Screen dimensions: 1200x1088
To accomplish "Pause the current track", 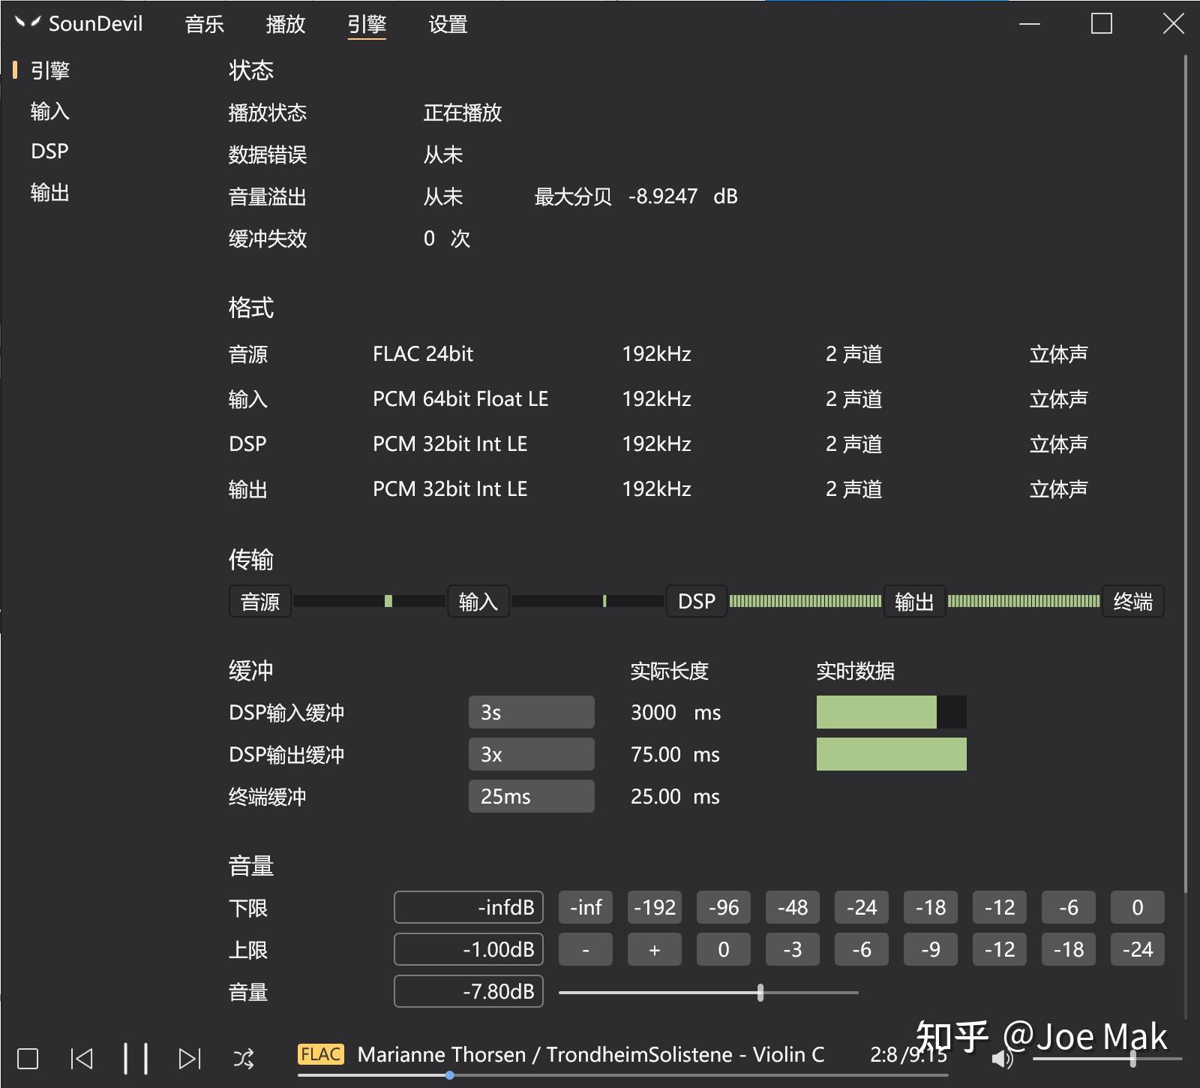I will pyautogui.click(x=136, y=1059).
